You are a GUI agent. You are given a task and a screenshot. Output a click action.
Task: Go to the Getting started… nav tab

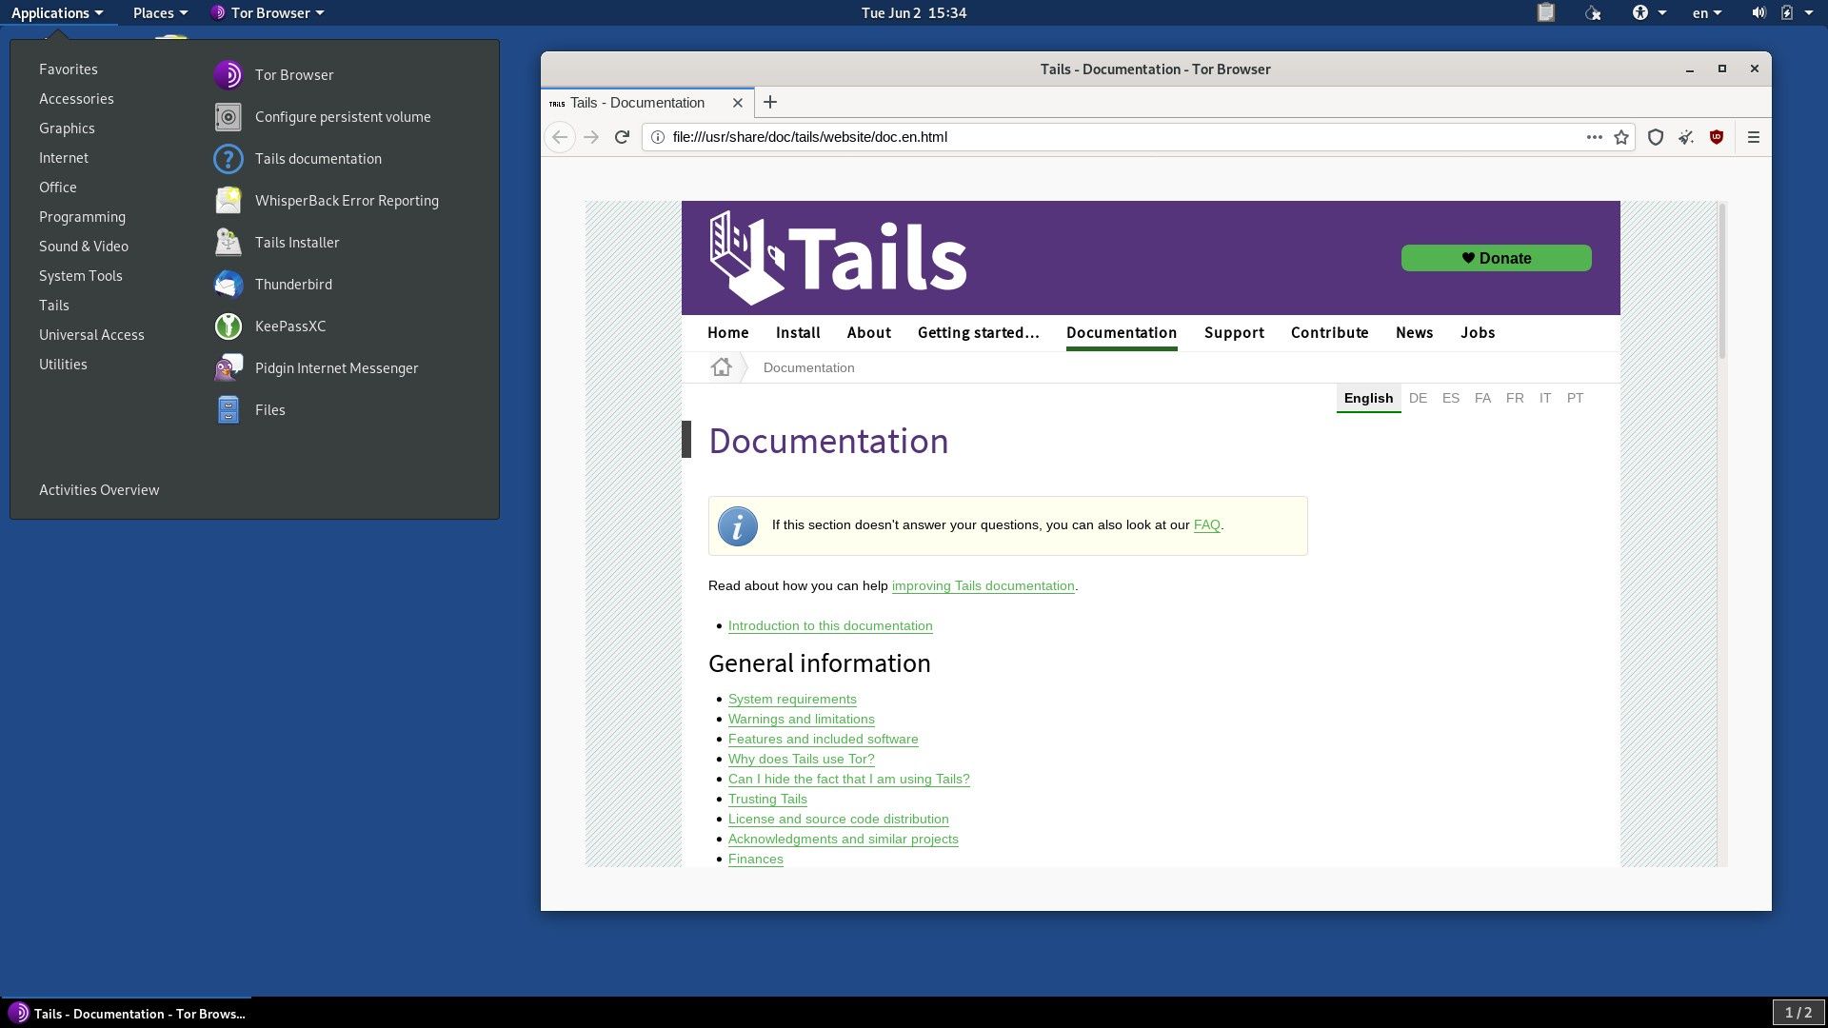coord(978,332)
